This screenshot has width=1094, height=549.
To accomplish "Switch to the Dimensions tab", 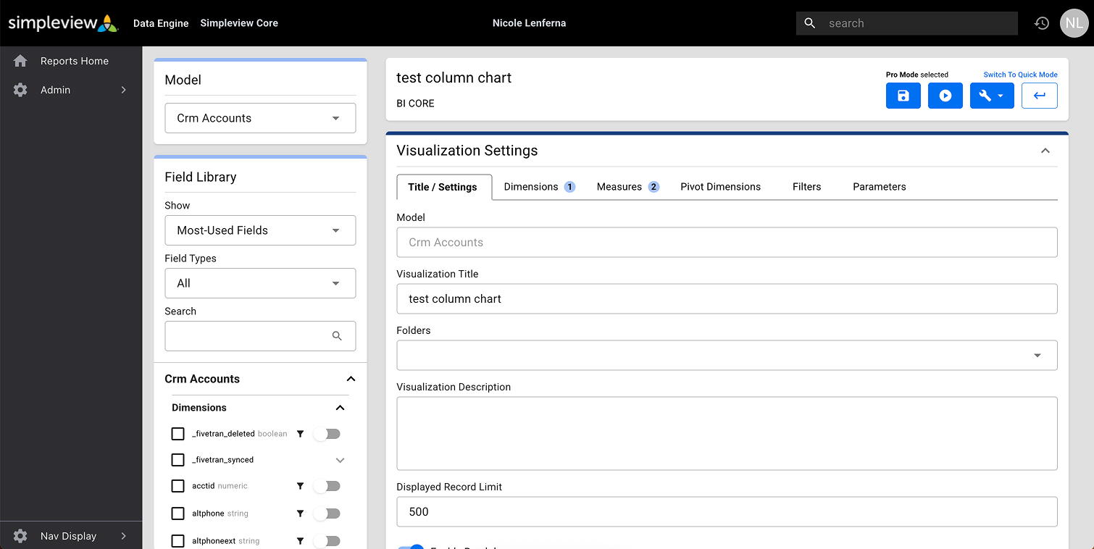I will tap(538, 187).
